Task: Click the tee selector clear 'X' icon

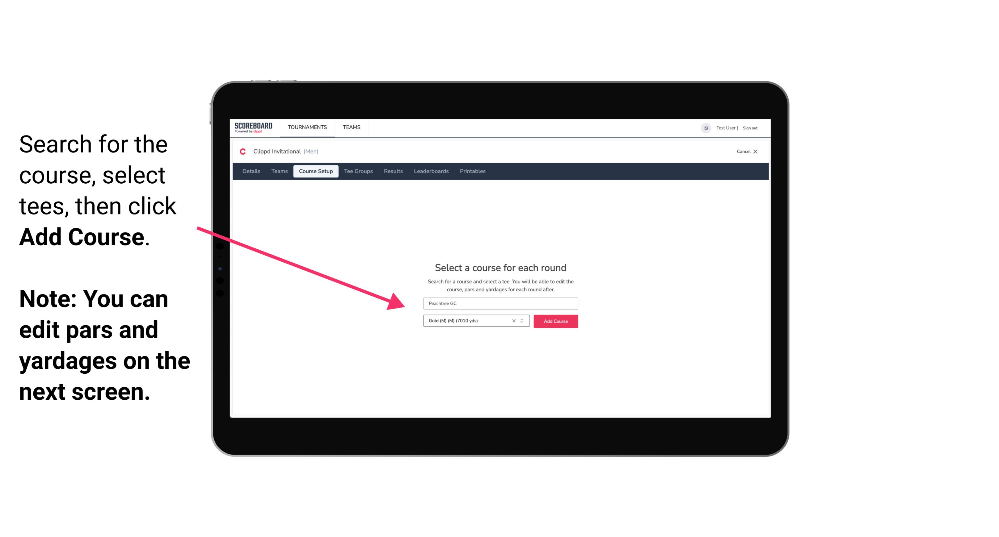Action: [513, 321]
